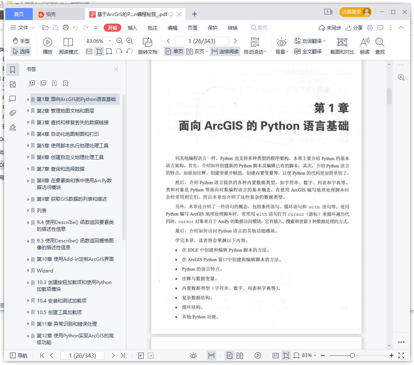The width and height of the screenshot is (414, 365).
Task: Activate the Select tool
Action: pos(21,51)
